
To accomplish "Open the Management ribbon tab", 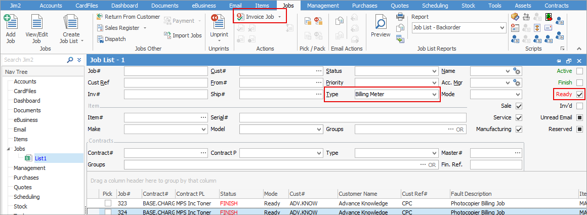I will point(323,6).
